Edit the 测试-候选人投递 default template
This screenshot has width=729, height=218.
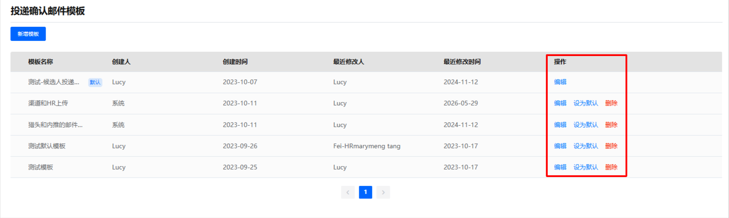tap(560, 82)
